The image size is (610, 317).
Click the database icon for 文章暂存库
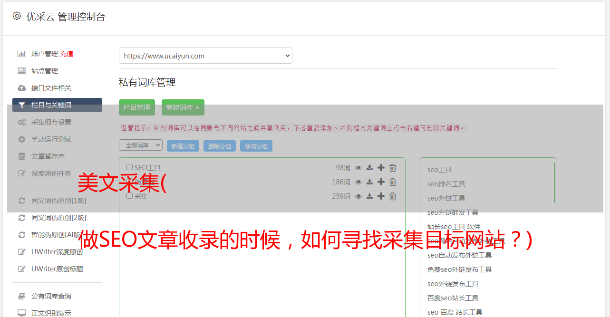(x=22, y=156)
